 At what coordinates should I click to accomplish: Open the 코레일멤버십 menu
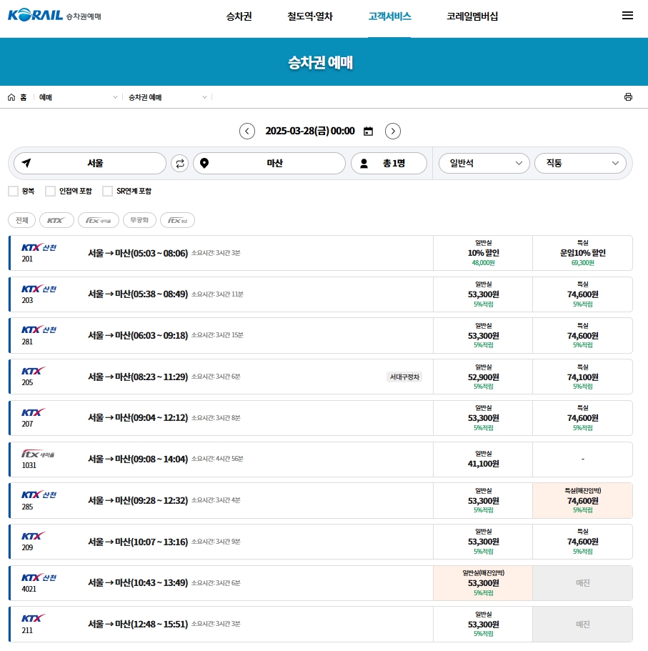point(472,16)
